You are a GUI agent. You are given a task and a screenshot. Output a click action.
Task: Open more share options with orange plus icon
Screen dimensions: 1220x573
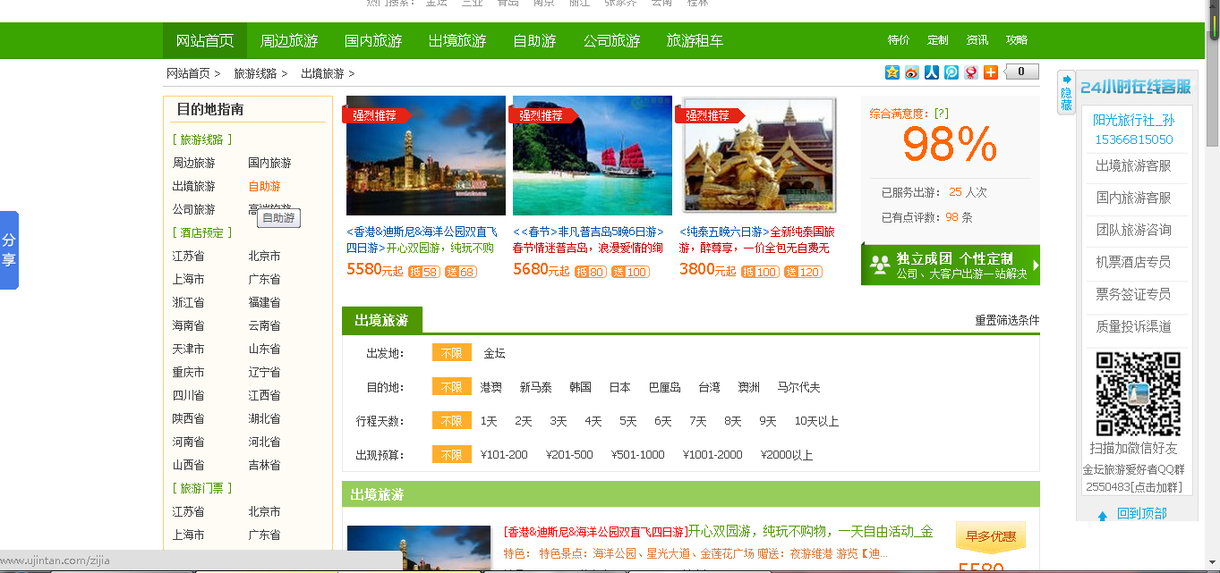[991, 72]
